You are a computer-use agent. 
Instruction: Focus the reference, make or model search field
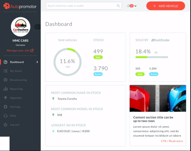click(x=81, y=6)
